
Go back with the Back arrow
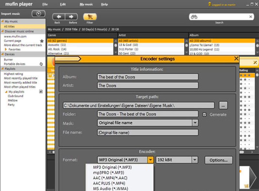coord(59,17)
